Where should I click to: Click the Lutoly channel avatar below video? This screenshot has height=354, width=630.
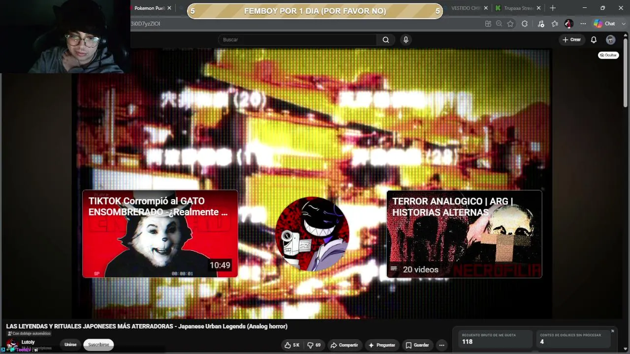12,345
